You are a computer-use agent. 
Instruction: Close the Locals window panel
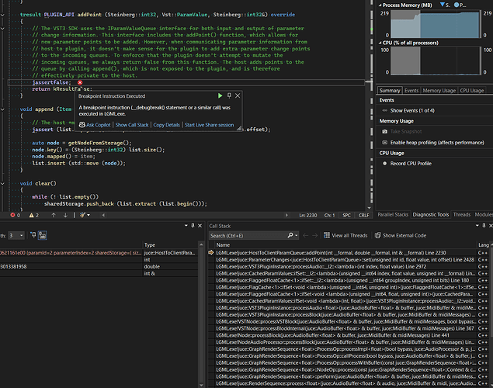click(200, 226)
